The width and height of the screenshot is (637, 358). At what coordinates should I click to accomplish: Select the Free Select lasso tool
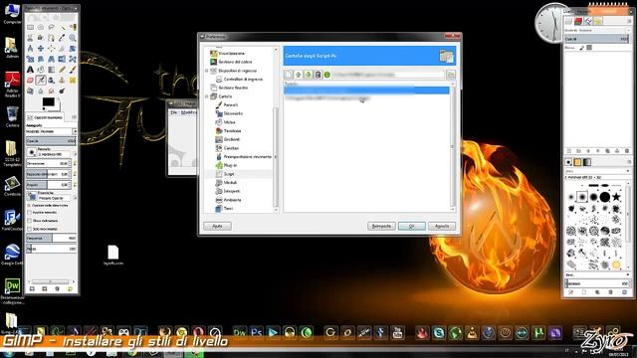(51, 27)
